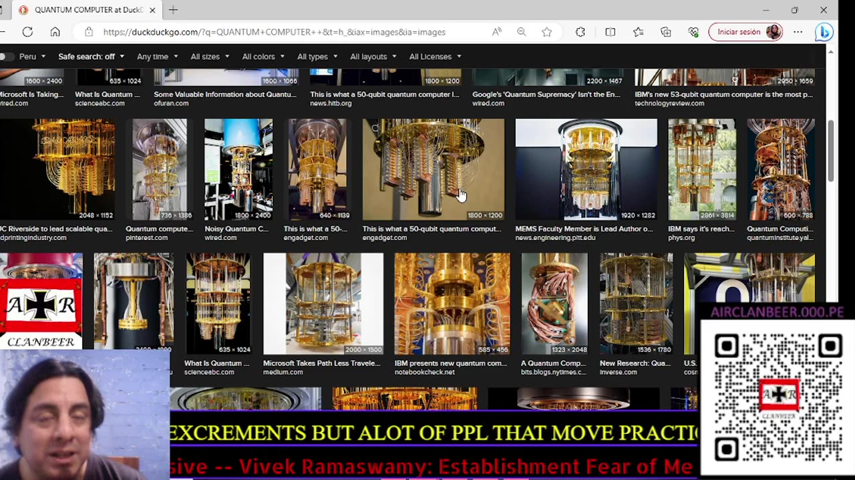Click the news.hitb.org source text

pyautogui.click(x=331, y=103)
